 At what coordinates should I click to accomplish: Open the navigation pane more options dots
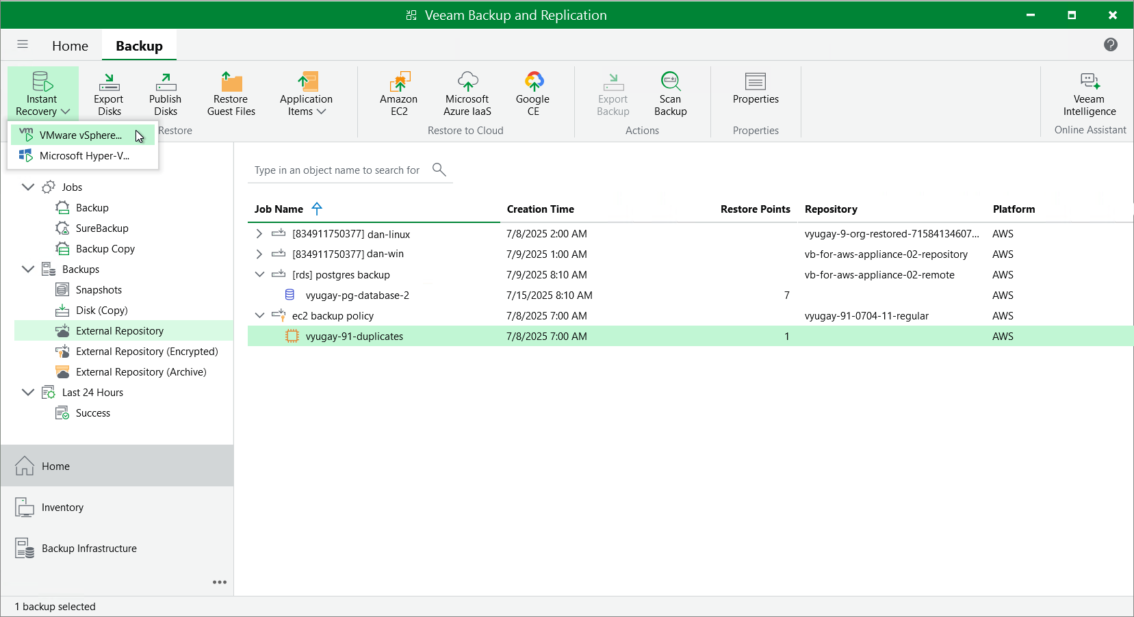pyautogui.click(x=220, y=582)
